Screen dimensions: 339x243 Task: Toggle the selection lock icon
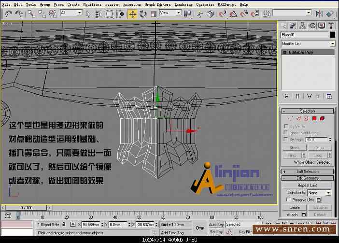(64, 224)
